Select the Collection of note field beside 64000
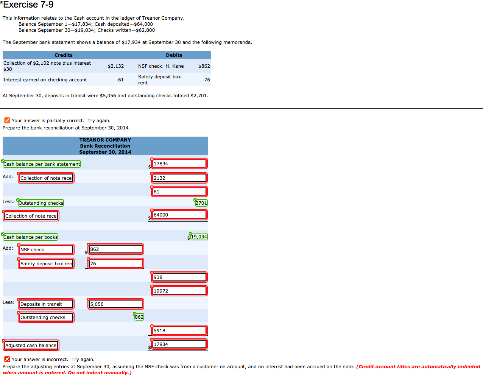The height and width of the screenshot is (380, 483). click(31, 216)
